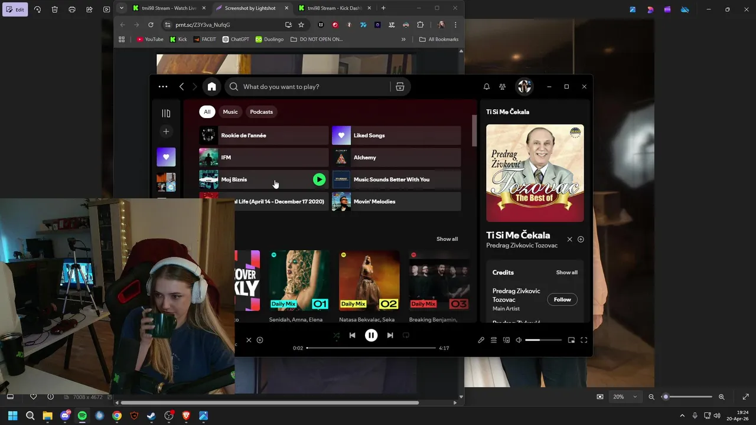Open Music Sounds Better With You tile
Viewport: 756px width, 425px height.
point(396,179)
